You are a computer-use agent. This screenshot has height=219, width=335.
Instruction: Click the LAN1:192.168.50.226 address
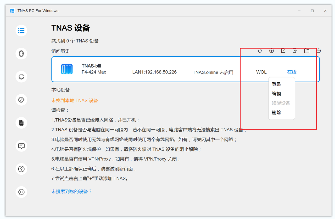154,72
